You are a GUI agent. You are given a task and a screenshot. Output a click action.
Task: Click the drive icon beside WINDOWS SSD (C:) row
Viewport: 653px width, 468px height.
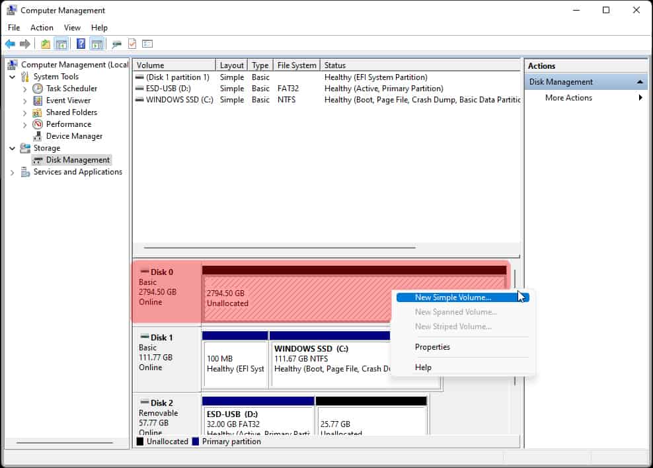click(139, 100)
